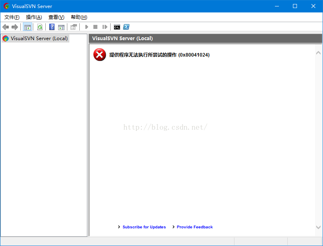The image size is (323, 246).
Task: Go back with the left arrow toolbar icon
Action: 6,27
